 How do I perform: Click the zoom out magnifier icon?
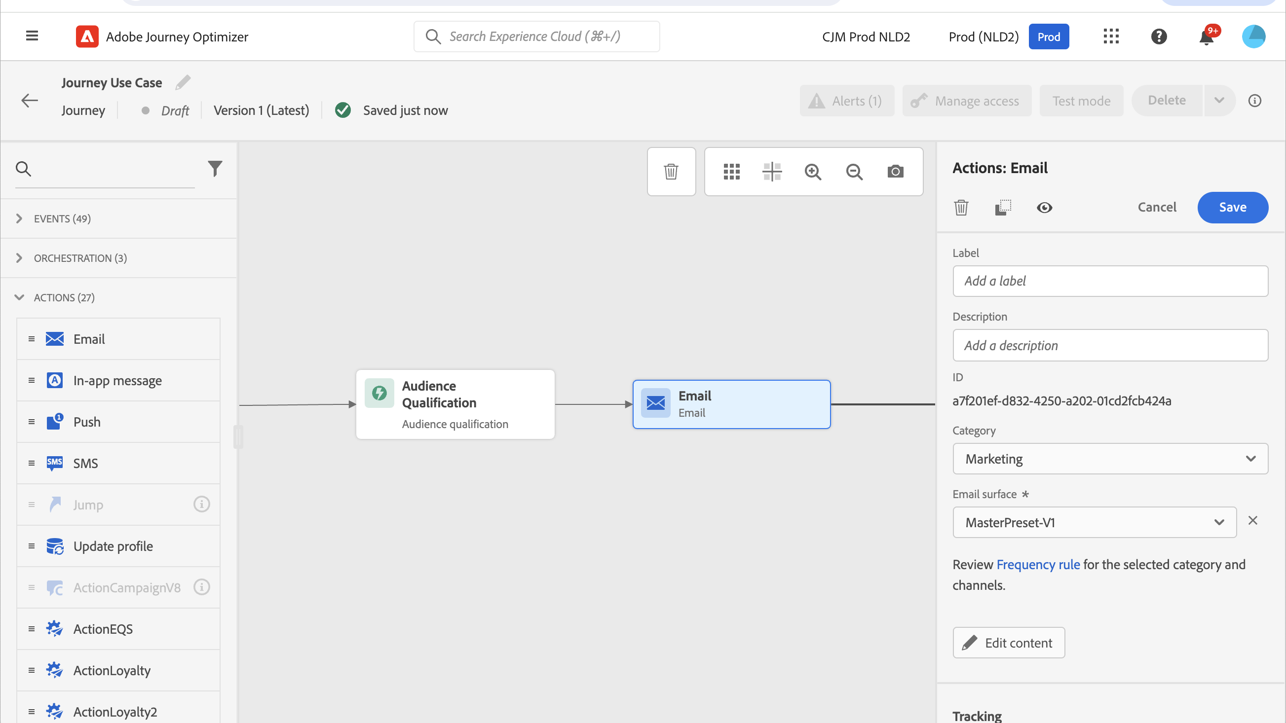[x=854, y=172]
